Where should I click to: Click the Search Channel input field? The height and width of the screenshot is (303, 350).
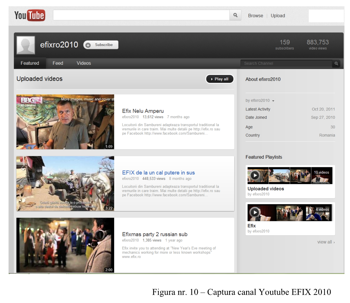pos(287,63)
